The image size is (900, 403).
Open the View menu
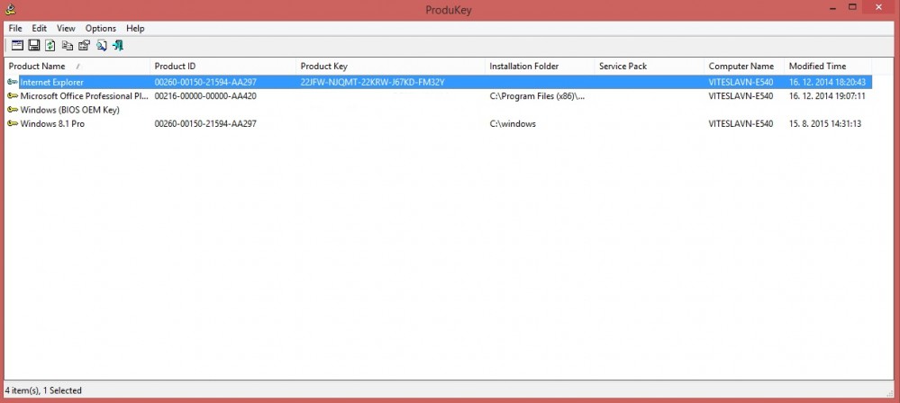[x=66, y=28]
